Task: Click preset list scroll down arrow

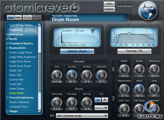Action: pos(40,111)
